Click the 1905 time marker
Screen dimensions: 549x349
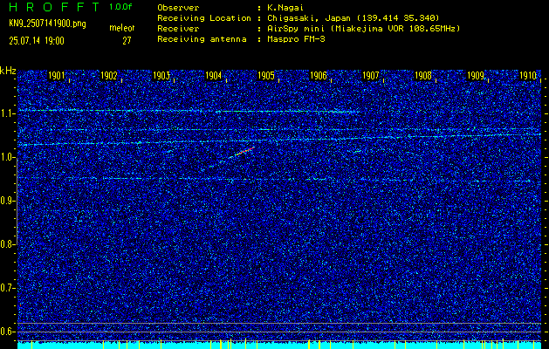point(265,76)
